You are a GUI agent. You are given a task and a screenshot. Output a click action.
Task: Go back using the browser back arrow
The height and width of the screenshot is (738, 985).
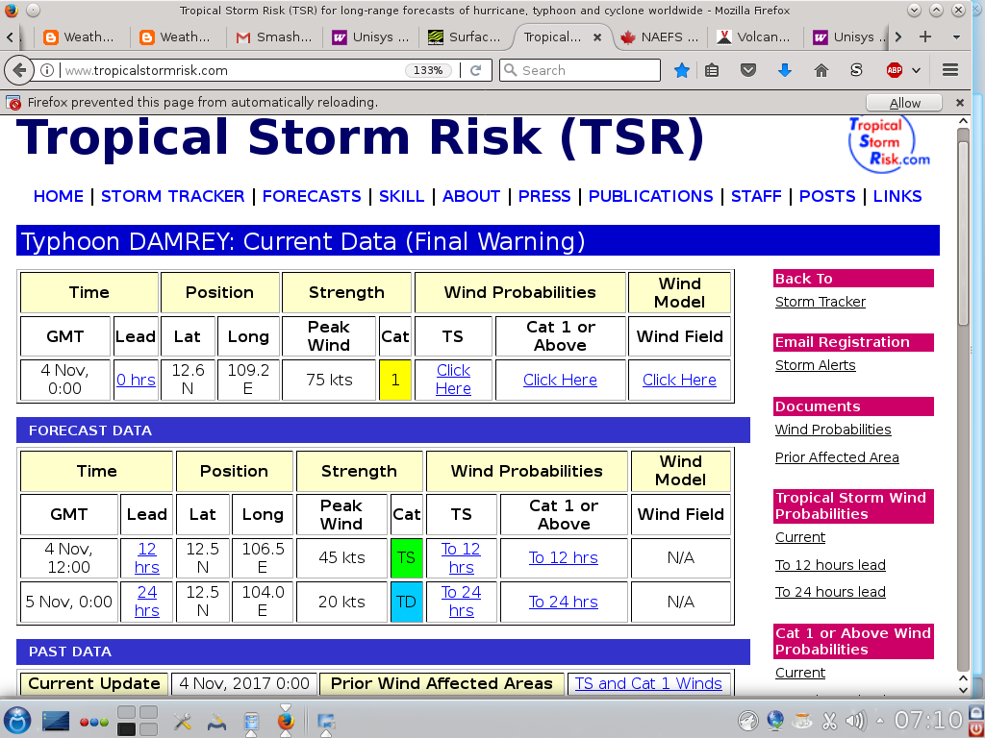tap(19, 70)
